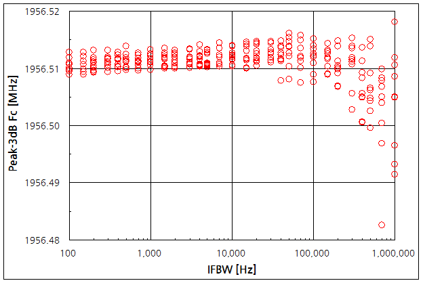Select the 1,000 x-axis tick label
423x283 pixels.
click(150, 253)
